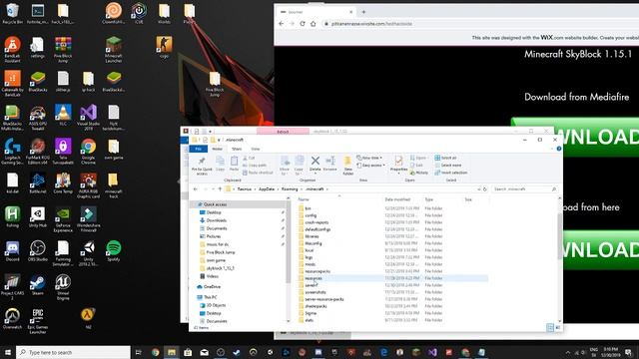Refresh the Explorer folder view
The height and width of the screenshot is (359, 639).
pos(485,189)
